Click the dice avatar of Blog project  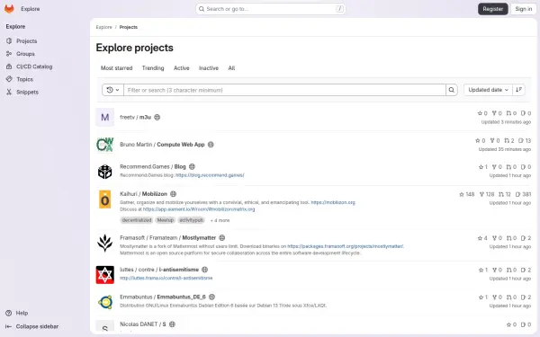click(105, 172)
